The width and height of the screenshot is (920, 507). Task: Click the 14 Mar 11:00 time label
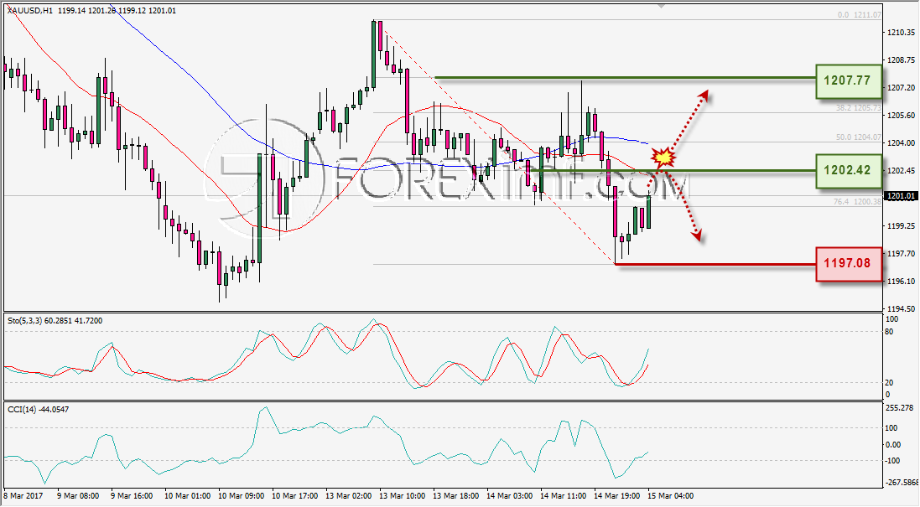pos(564,496)
